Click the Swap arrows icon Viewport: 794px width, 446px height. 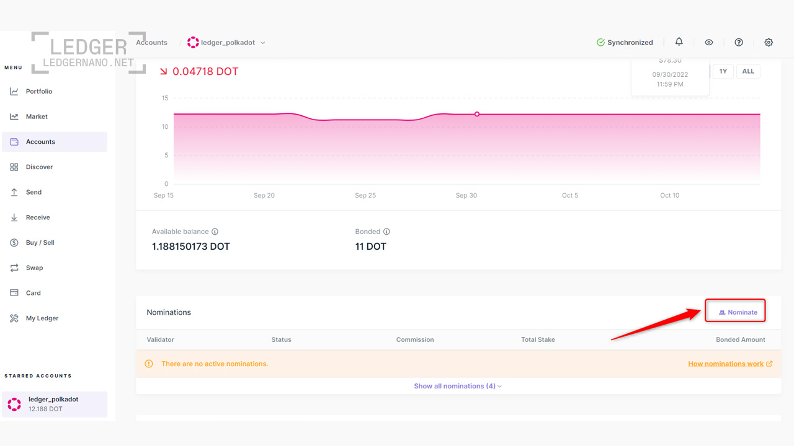[14, 268]
